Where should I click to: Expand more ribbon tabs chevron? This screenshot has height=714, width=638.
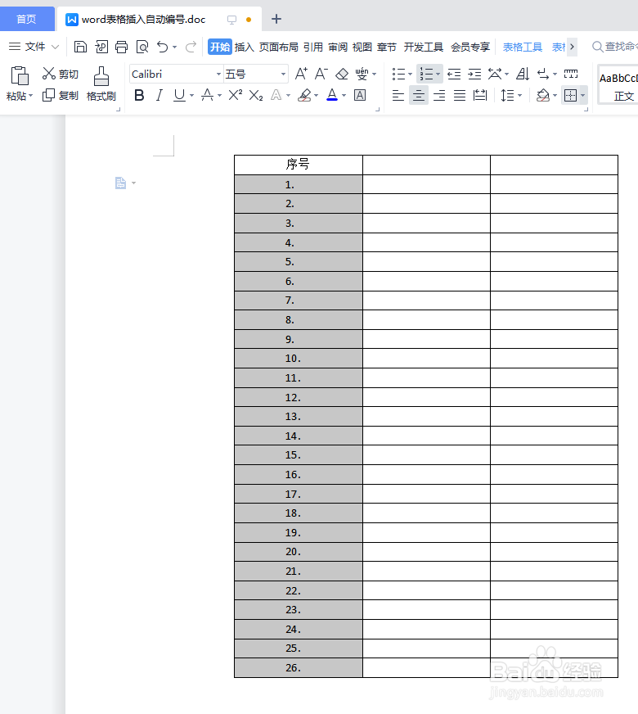pyautogui.click(x=572, y=47)
